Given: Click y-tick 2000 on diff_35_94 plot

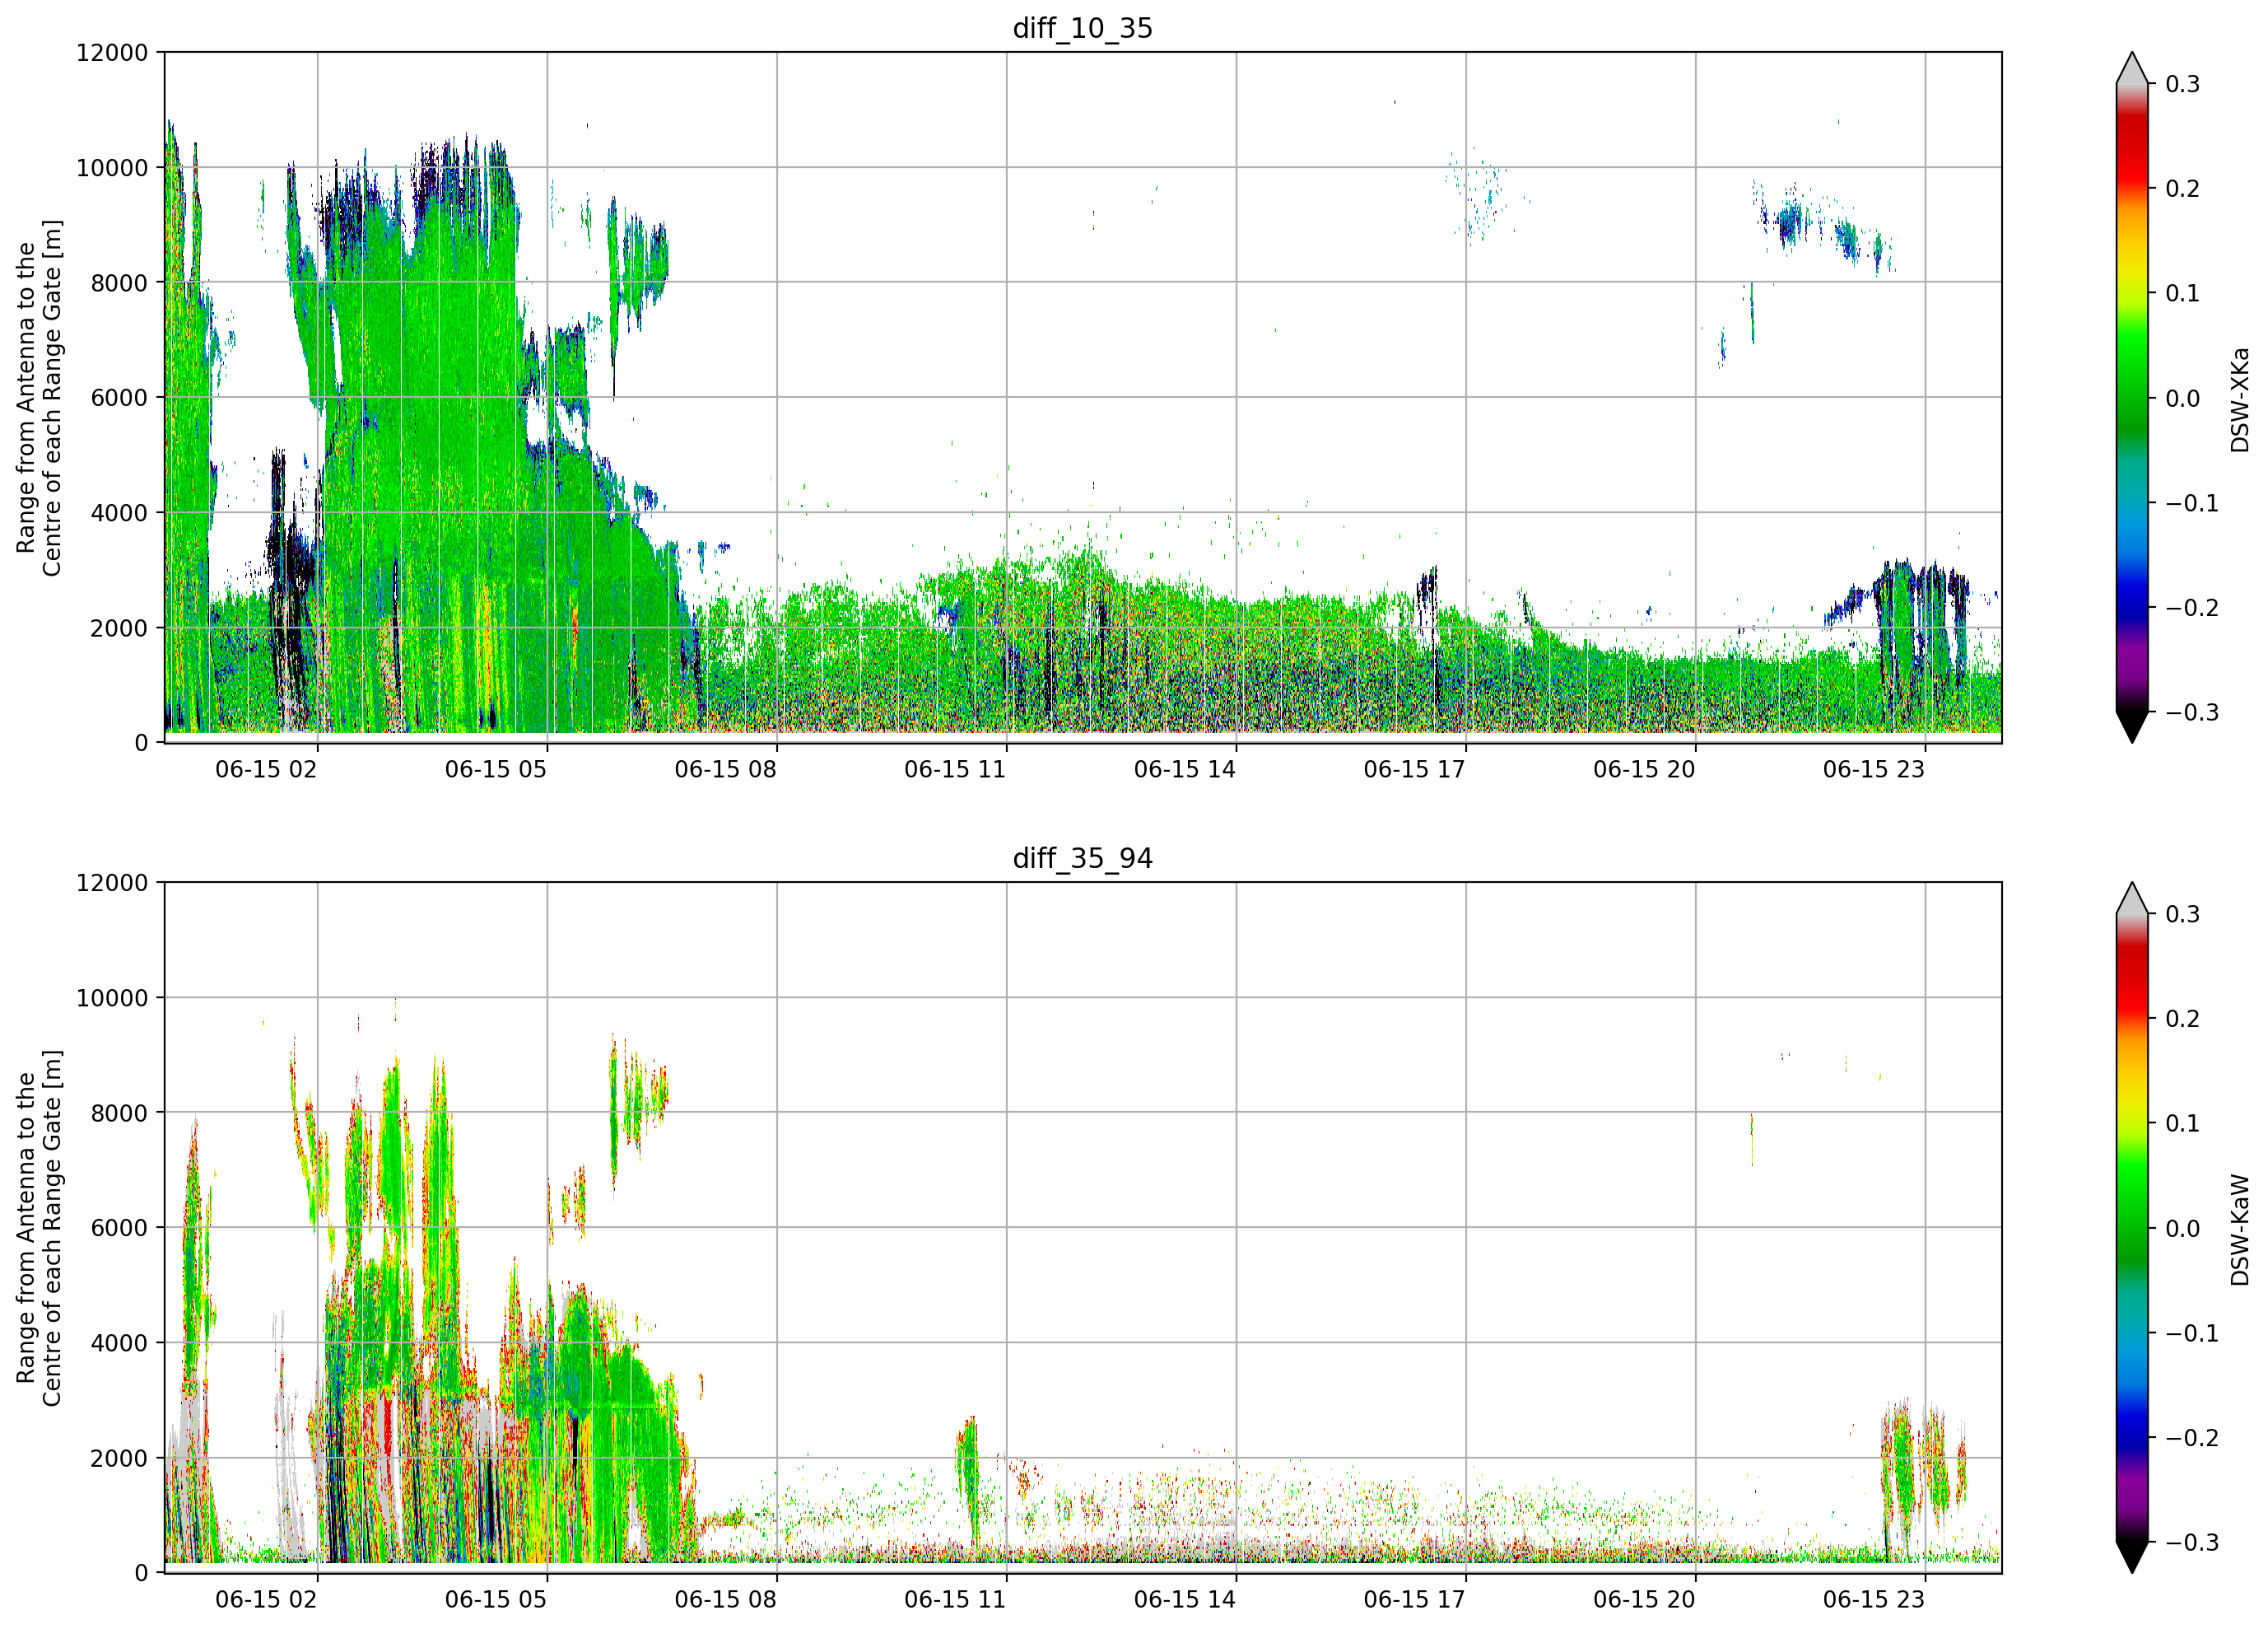Looking at the screenshot, I should coord(119,1459).
